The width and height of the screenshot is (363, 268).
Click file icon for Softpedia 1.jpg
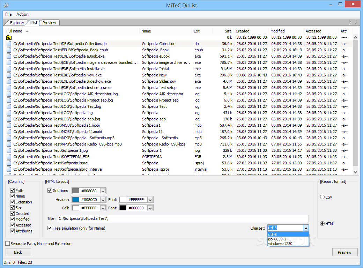pos(9,150)
